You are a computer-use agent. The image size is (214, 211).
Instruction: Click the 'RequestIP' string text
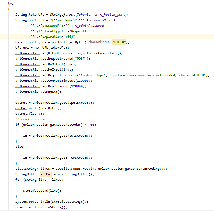(x=80, y=31)
